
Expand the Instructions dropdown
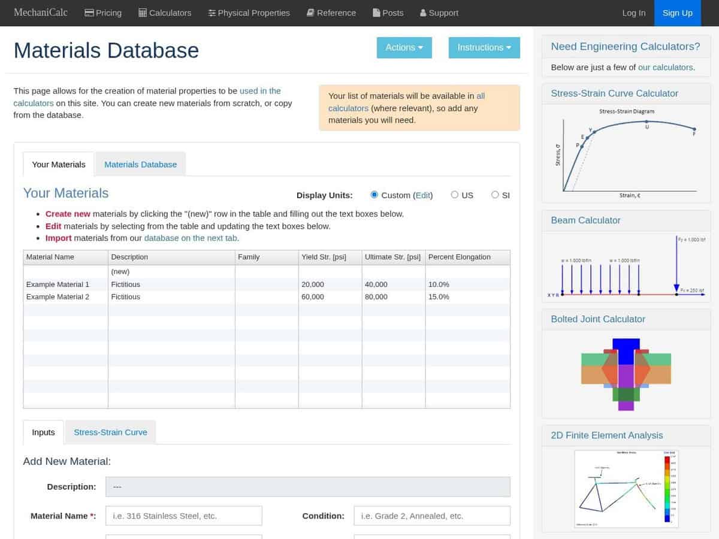point(484,47)
